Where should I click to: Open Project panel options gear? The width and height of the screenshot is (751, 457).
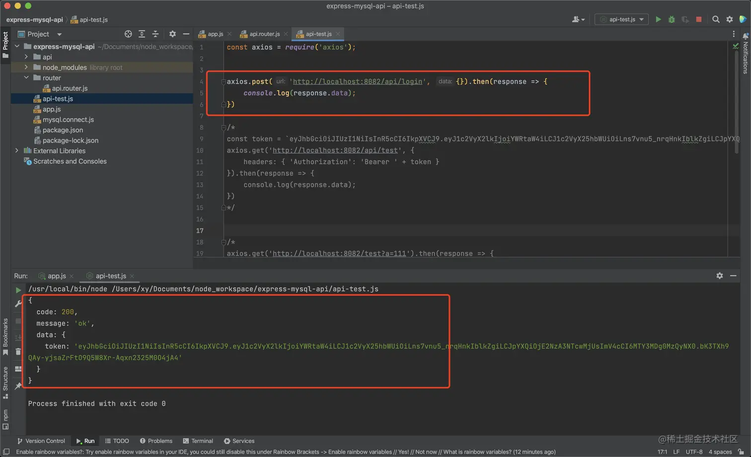tap(172, 34)
